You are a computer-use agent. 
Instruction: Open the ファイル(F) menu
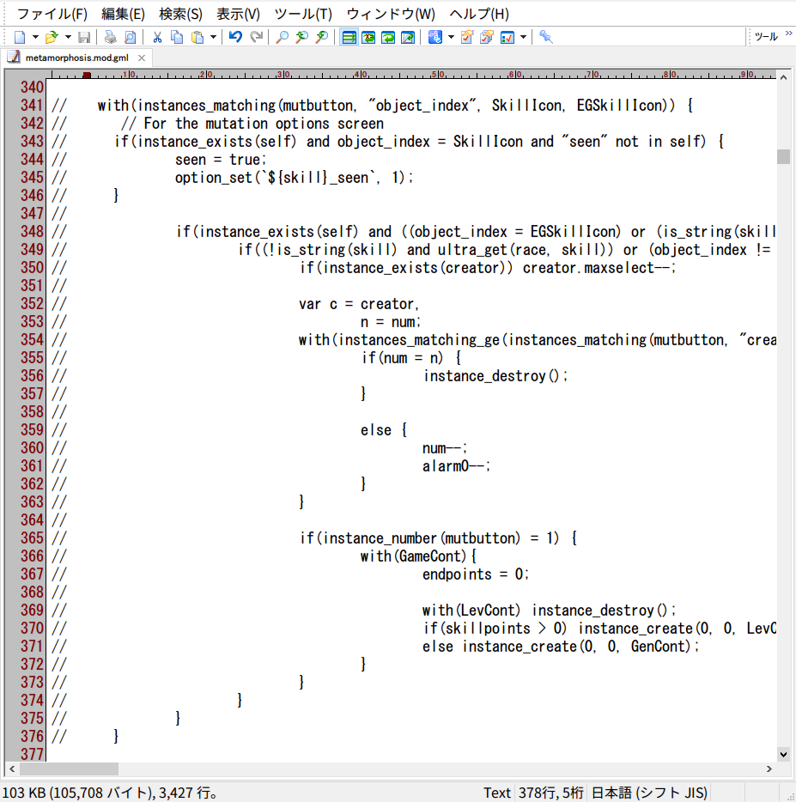point(52,14)
